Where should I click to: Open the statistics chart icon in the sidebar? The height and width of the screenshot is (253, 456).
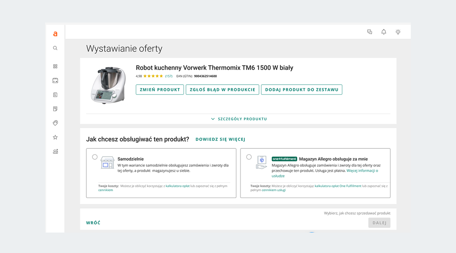point(55,152)
